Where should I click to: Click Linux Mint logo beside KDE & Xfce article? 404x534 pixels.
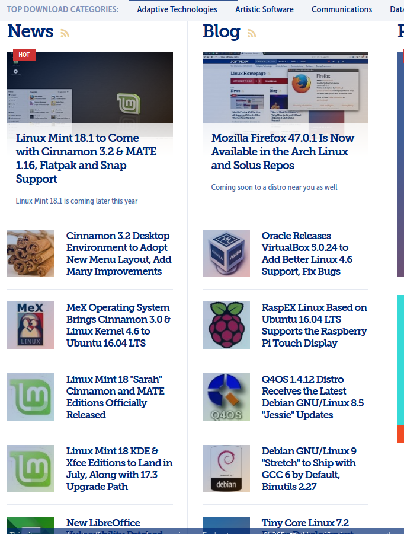click(x=31, y=469)
